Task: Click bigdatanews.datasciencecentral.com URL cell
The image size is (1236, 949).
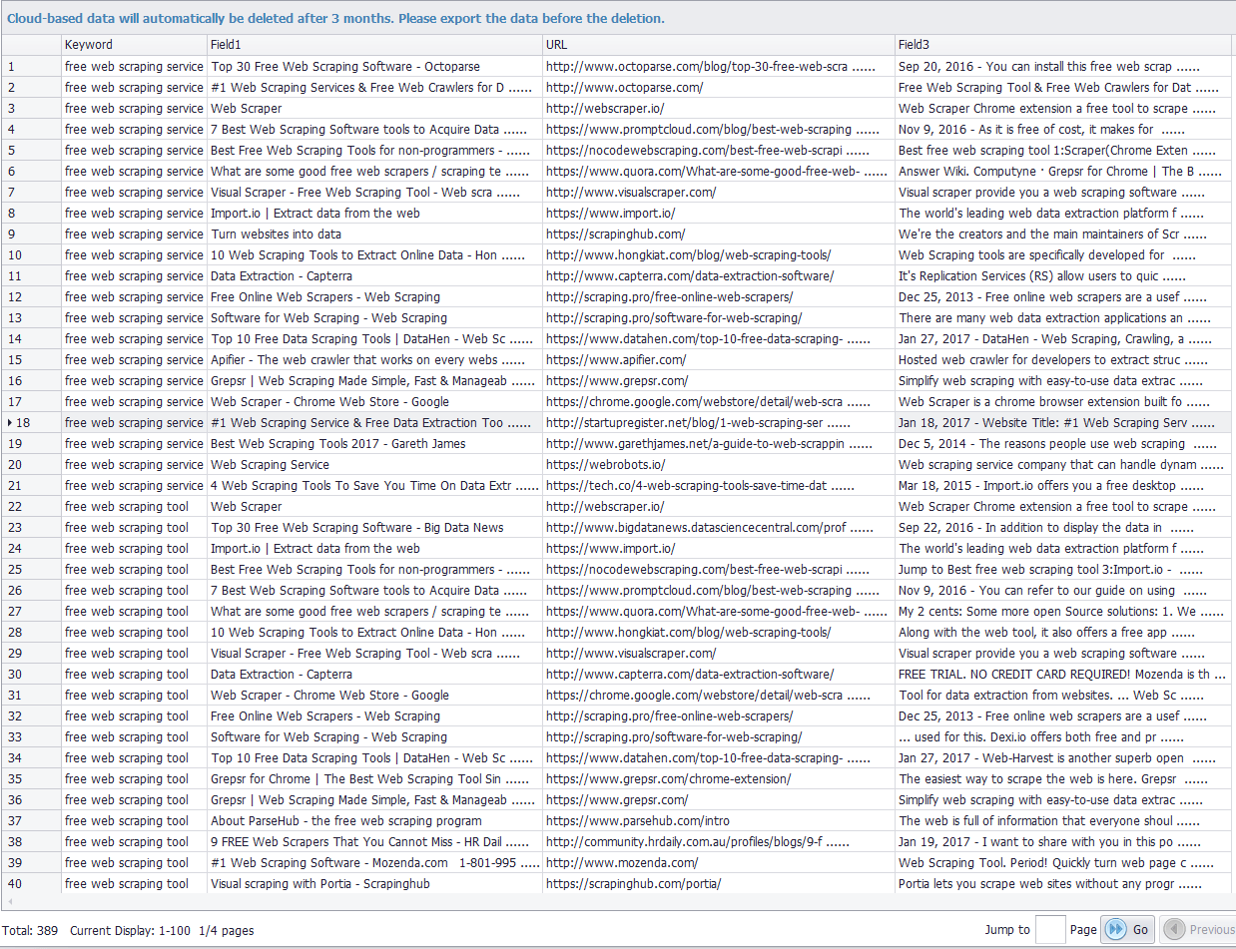Action: coord(719,528)
